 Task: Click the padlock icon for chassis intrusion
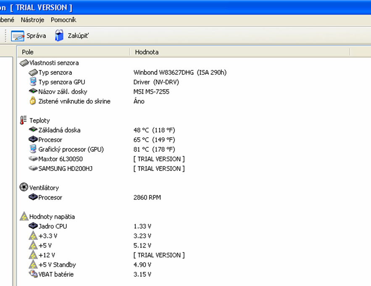(33, 101)
